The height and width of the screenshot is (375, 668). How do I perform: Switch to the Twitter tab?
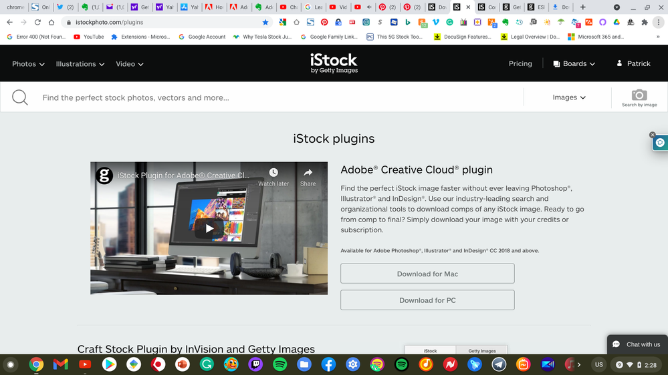coord(65,7)
